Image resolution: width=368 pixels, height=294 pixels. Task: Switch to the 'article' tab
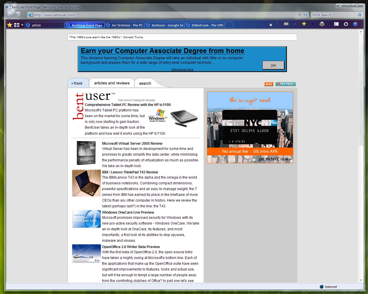(45, 25)
